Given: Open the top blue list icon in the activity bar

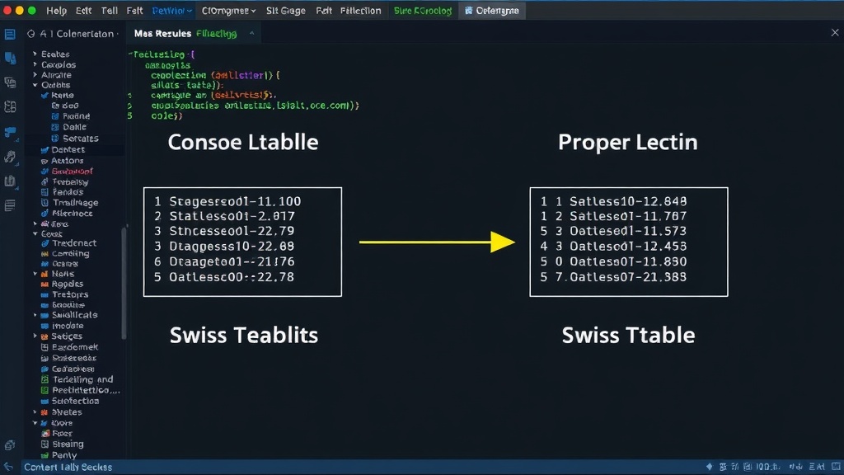Looking at the screenshot, I should coord(10,35).
